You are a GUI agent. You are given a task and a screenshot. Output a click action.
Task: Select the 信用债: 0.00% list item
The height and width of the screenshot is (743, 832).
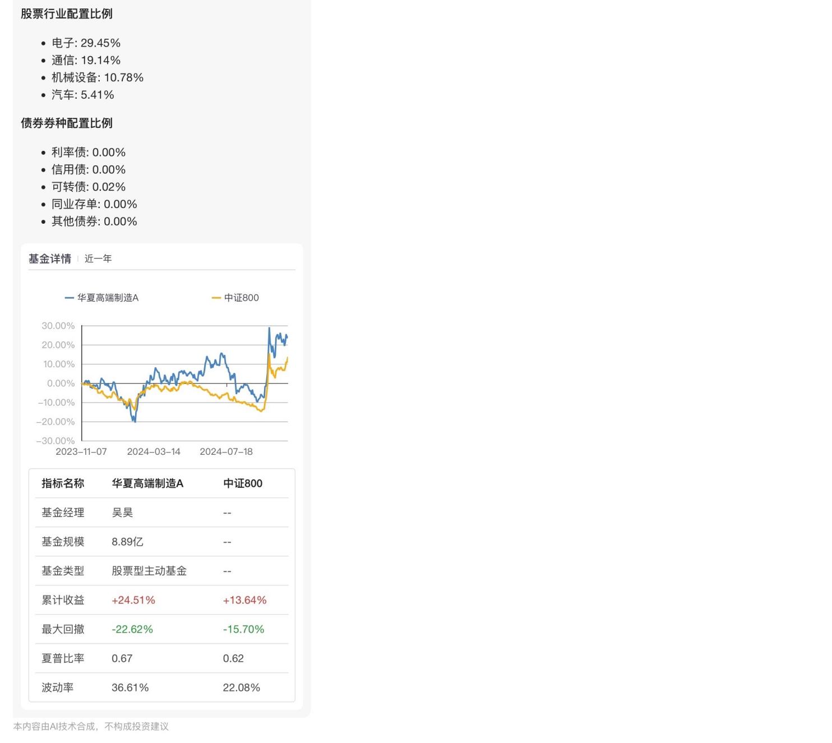point(89,169)
